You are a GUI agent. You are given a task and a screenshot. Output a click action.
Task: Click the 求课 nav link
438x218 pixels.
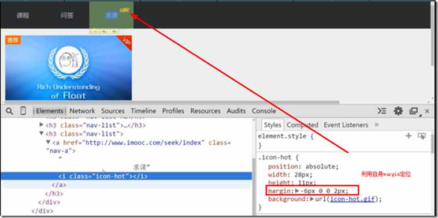112,16
